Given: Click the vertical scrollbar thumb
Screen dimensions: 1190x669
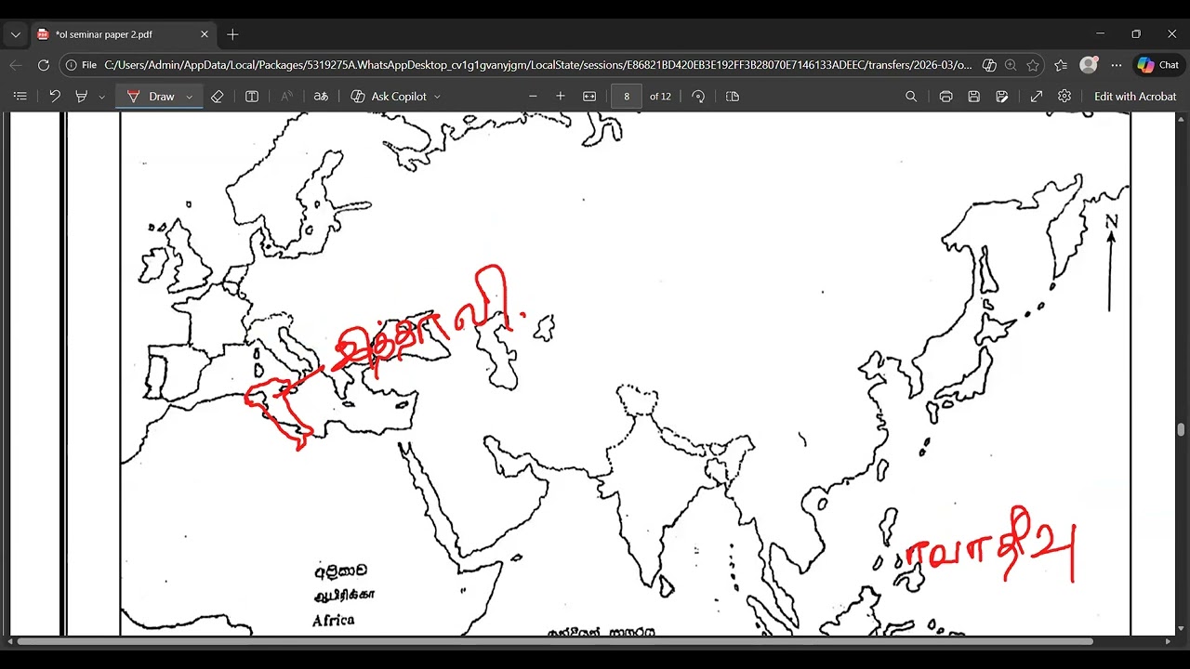Looking at the screenshot, I should tap(1182, 429).
